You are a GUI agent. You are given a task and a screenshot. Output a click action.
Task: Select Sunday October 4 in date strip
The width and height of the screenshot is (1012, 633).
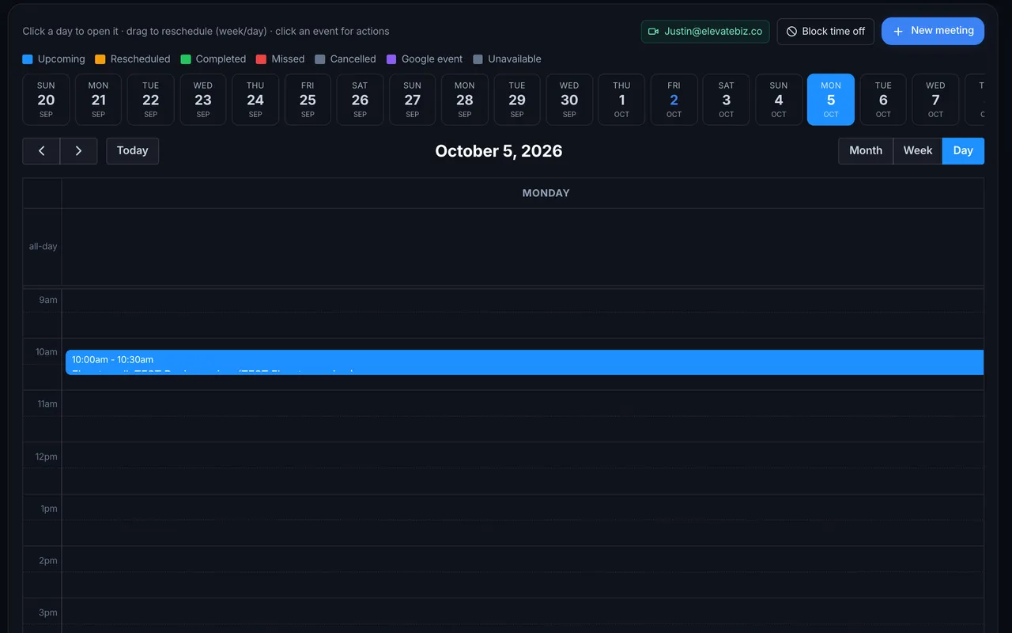coord(779,100)
